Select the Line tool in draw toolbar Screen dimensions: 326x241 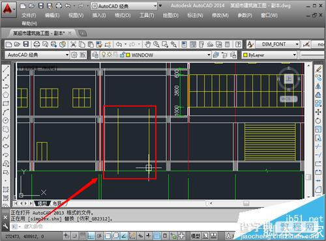(x=6, y=69)
